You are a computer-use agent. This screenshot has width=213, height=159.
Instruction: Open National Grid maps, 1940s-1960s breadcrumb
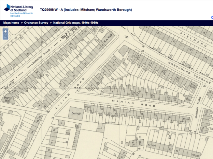tap(75, 23)
